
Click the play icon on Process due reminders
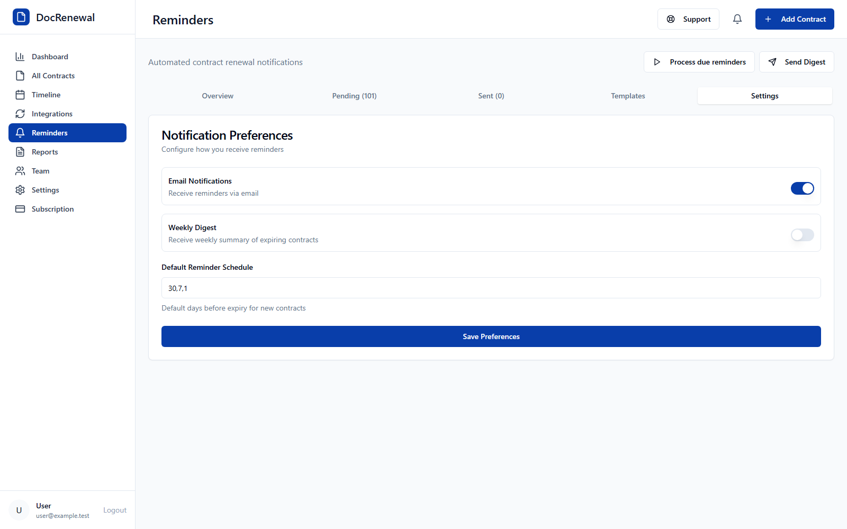657,62
